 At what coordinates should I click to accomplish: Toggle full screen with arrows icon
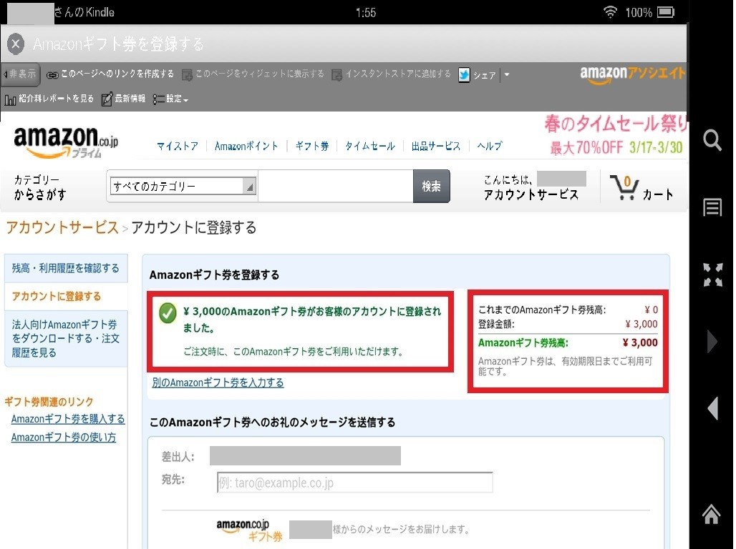click(712, 274)
